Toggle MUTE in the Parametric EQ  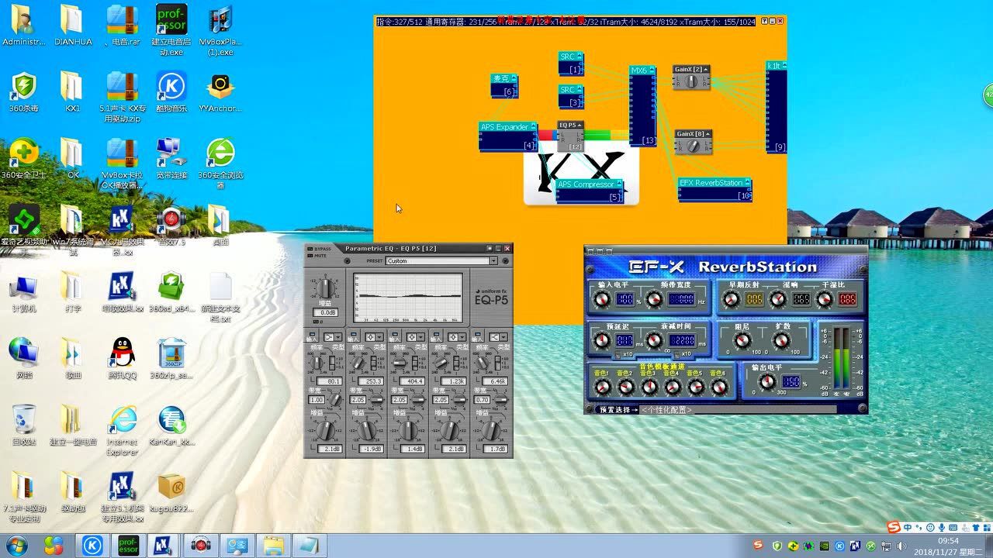pos(319,255)
